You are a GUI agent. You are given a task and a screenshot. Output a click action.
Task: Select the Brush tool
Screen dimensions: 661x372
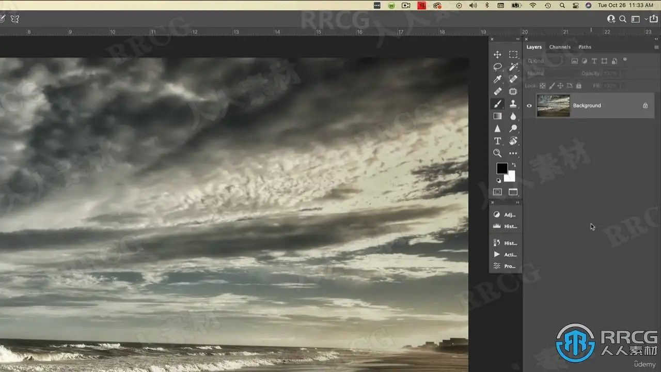[x=497, y=104]
